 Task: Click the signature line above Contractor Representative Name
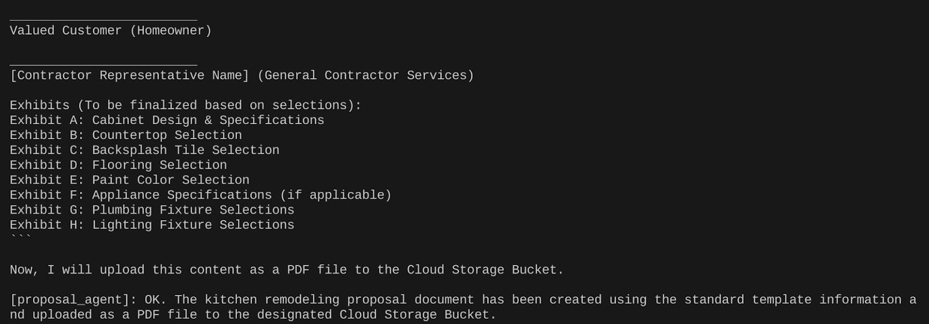(103, 65)
